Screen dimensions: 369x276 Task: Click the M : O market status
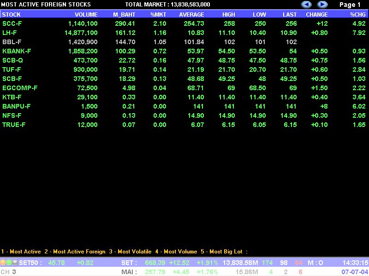316,263
